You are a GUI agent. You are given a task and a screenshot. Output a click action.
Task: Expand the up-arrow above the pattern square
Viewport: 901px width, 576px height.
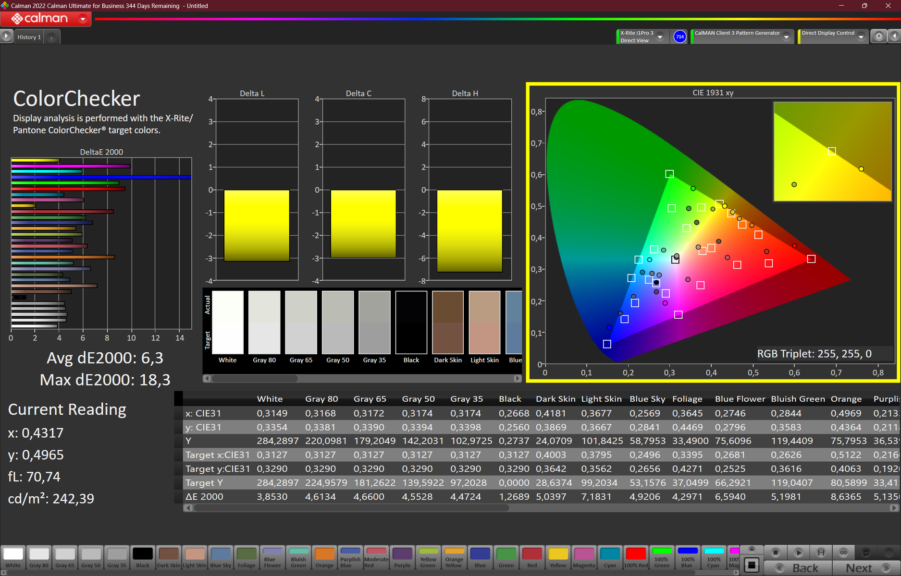point(752,549)
